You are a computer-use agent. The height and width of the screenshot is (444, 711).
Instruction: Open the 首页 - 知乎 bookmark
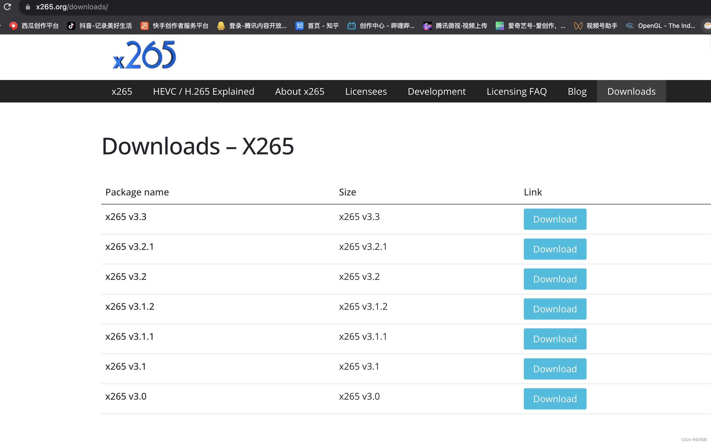[x=317, y=26]
